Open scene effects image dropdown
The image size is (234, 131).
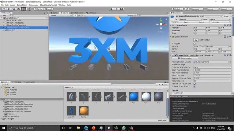(84, 15)
